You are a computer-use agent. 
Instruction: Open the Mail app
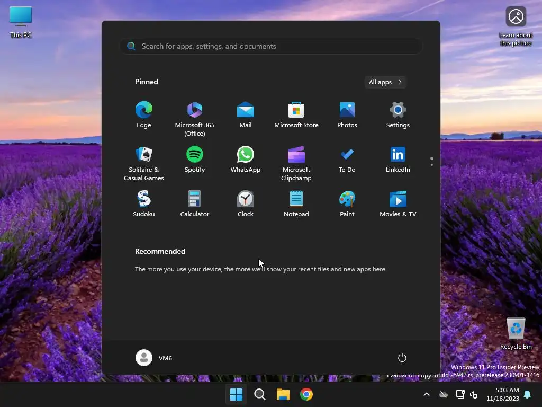246,116
